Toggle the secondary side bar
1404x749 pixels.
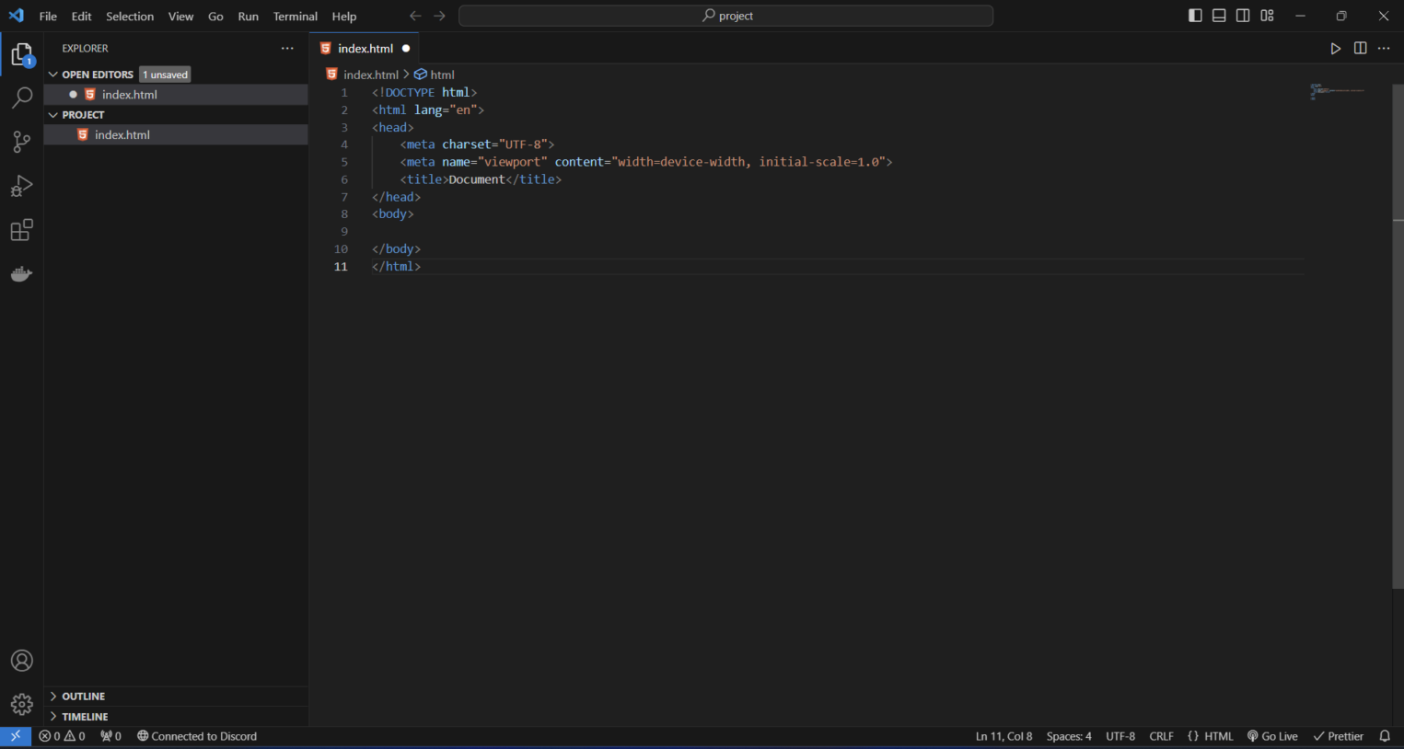[1243, 16]
